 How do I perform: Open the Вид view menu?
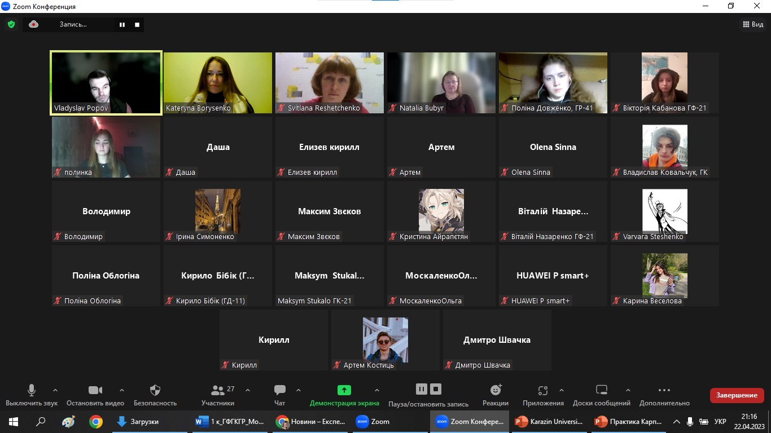[x=752, y=24]
